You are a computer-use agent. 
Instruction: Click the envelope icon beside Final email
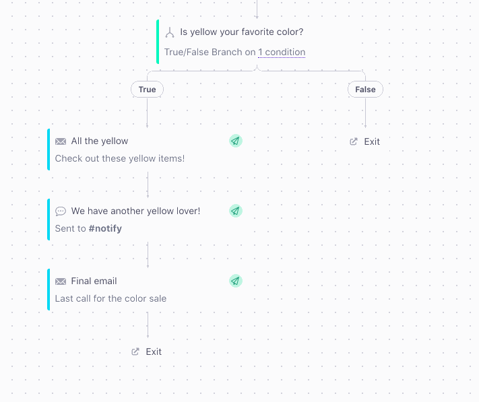[61, 281]
